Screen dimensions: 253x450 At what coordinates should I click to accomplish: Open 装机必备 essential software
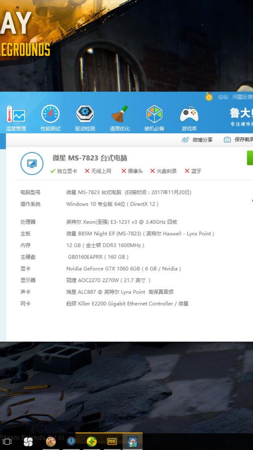[154, 118]
